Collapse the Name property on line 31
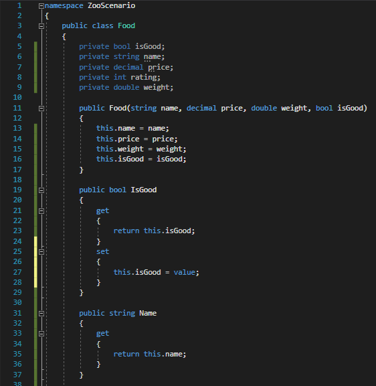376x386 pixels. pyautogui.click(x=41, y=314)
